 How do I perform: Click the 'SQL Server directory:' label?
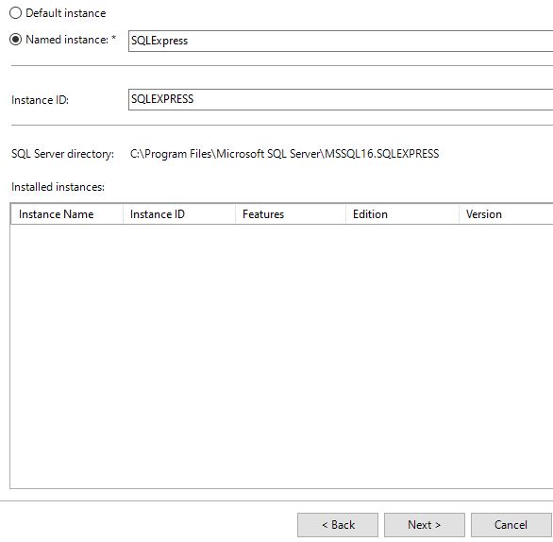coord(62,154)
